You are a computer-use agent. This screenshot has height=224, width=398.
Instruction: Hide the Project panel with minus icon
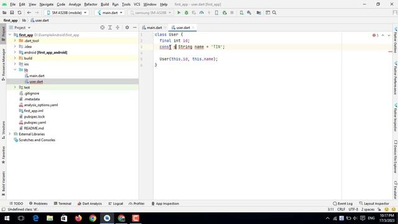click(x=135, y=27)
